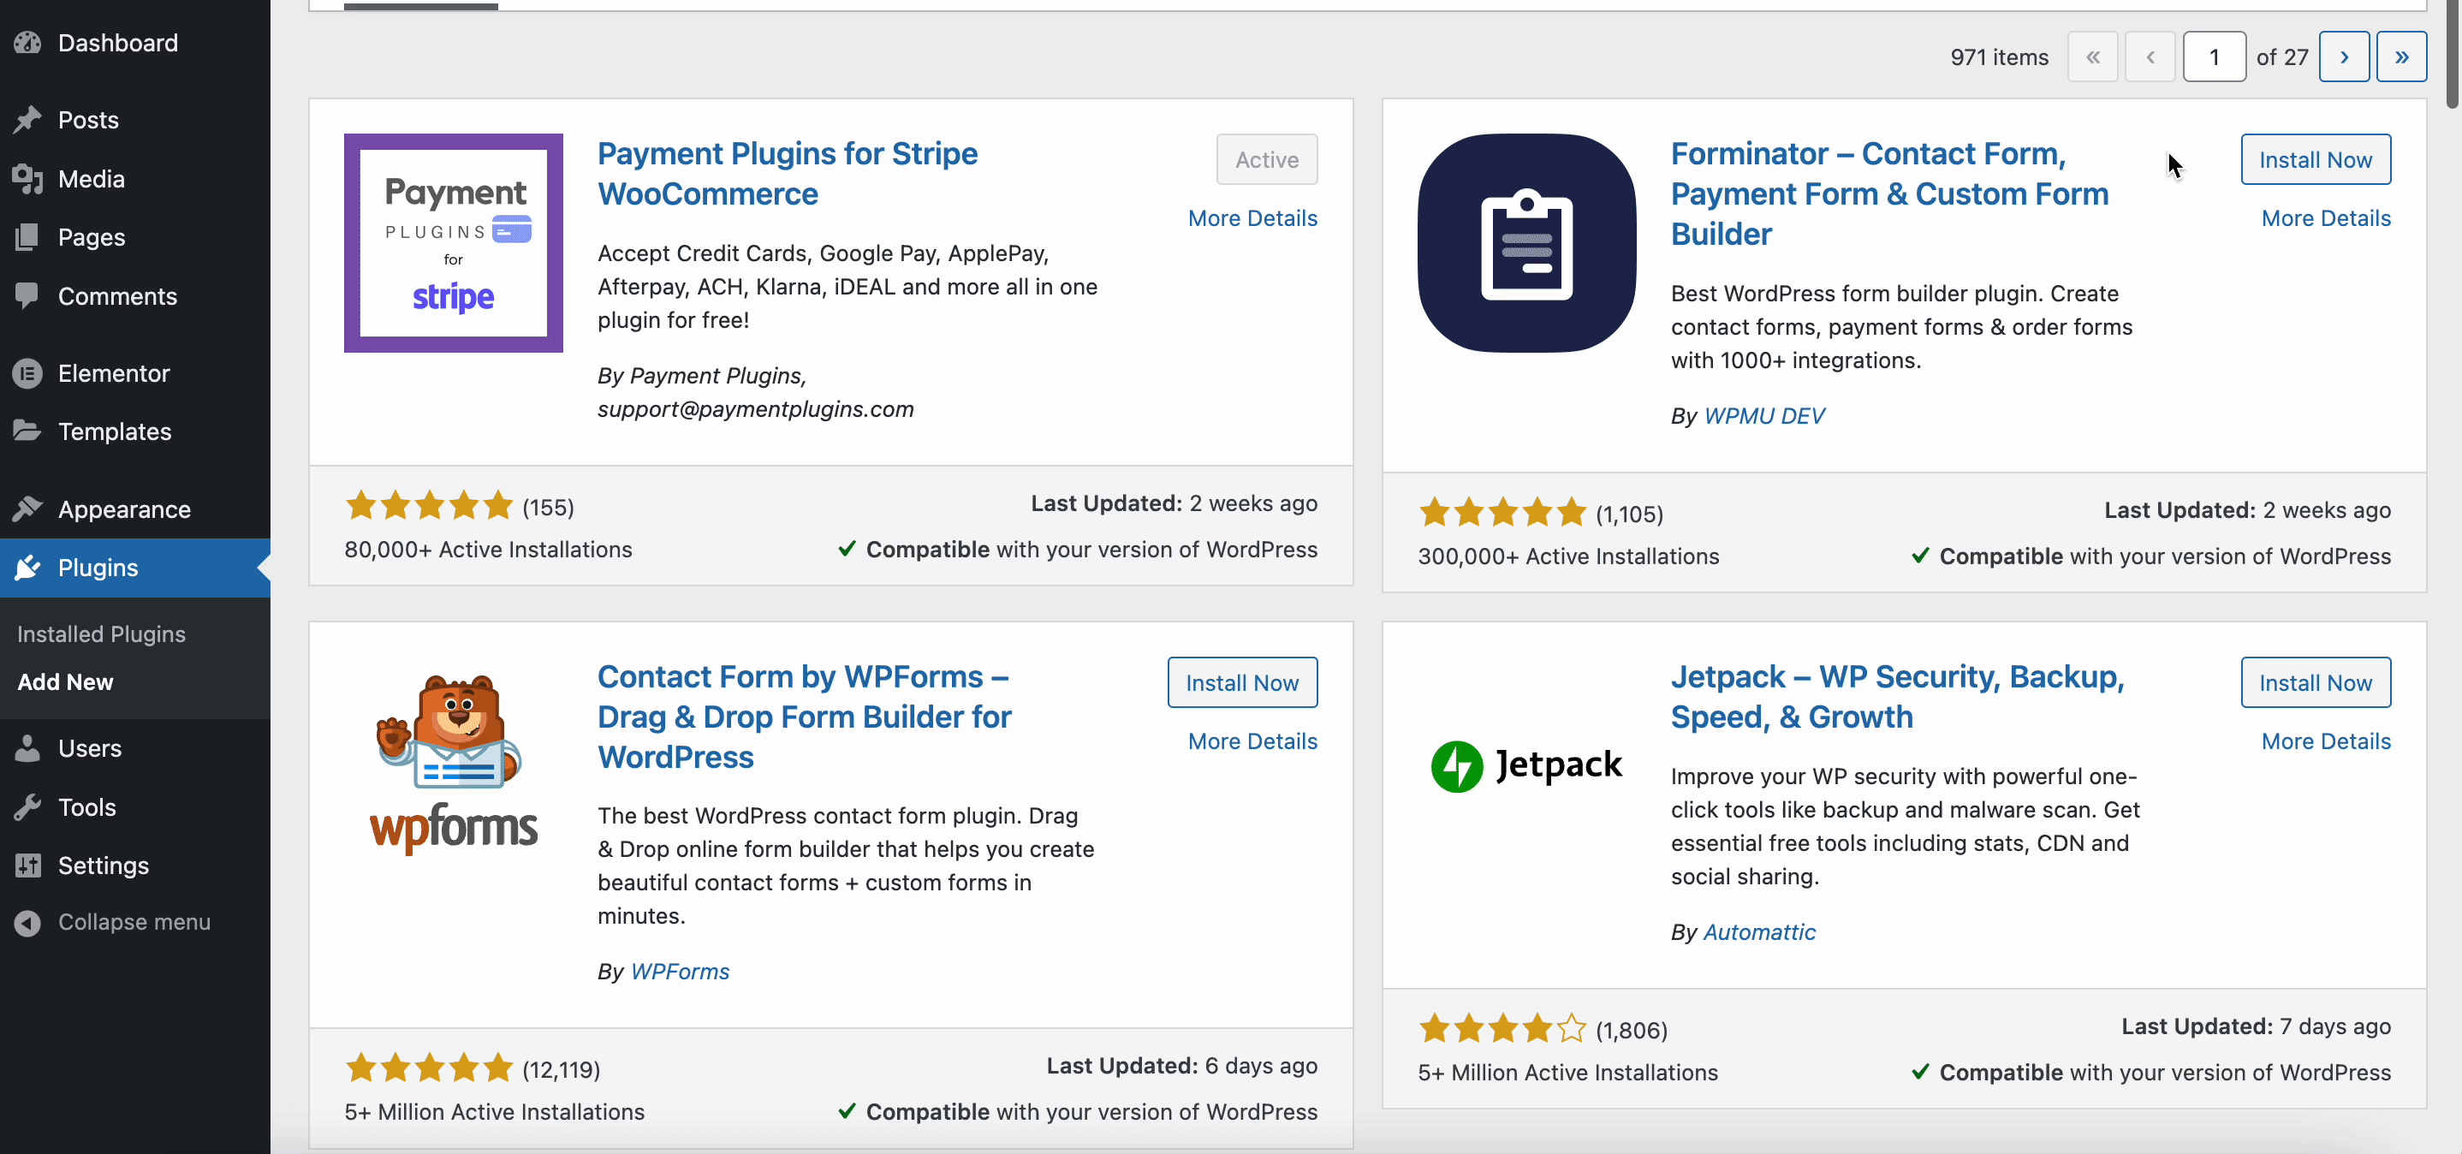The height and width of the screenshot is (1154, 2462).
Task: Click the disabled first page button
Action: point(2092,57)
